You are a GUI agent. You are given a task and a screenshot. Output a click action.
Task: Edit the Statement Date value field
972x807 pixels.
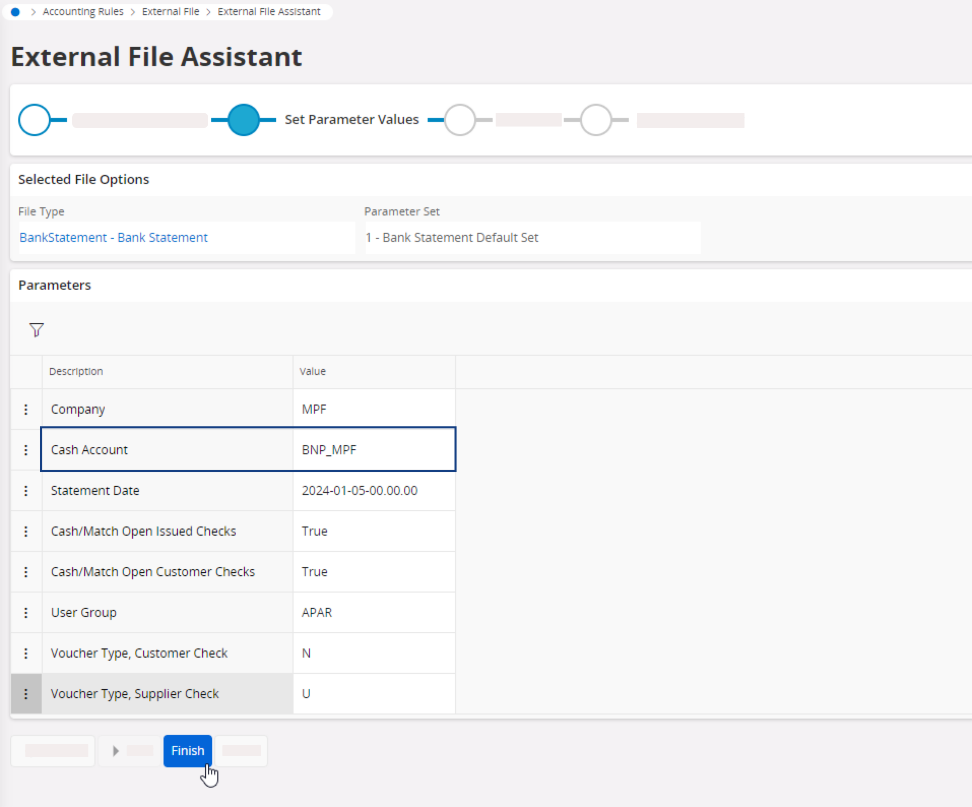pos(373,490)
